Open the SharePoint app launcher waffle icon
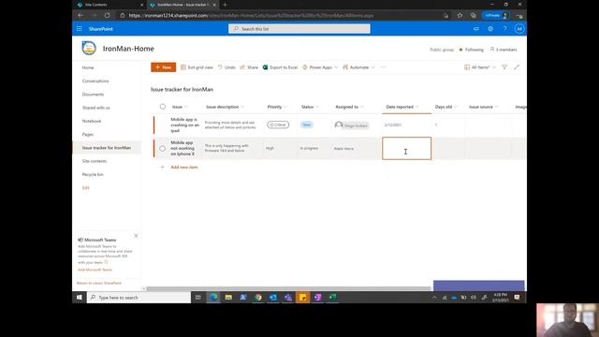 79,29
